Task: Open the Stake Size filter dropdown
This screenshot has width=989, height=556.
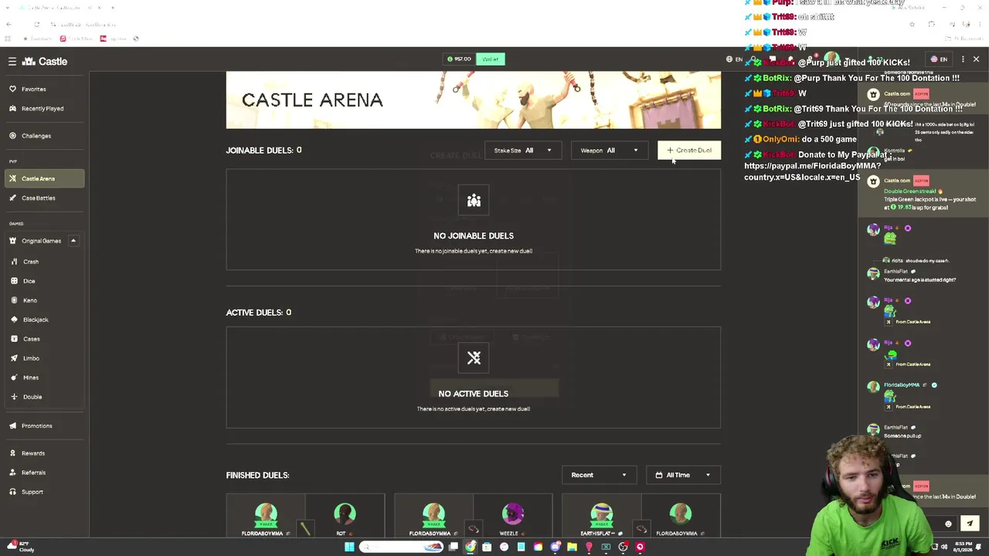Action: [x=522, y=151]
